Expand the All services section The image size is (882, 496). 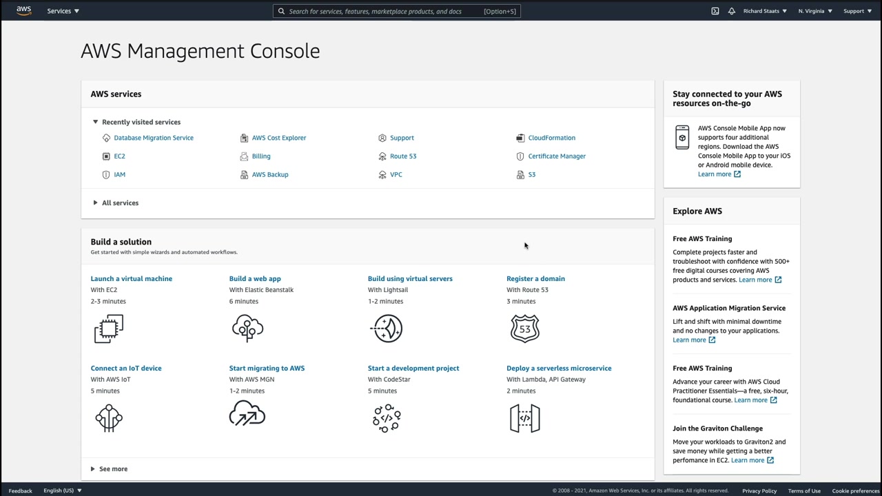click(x=96, y=203)
